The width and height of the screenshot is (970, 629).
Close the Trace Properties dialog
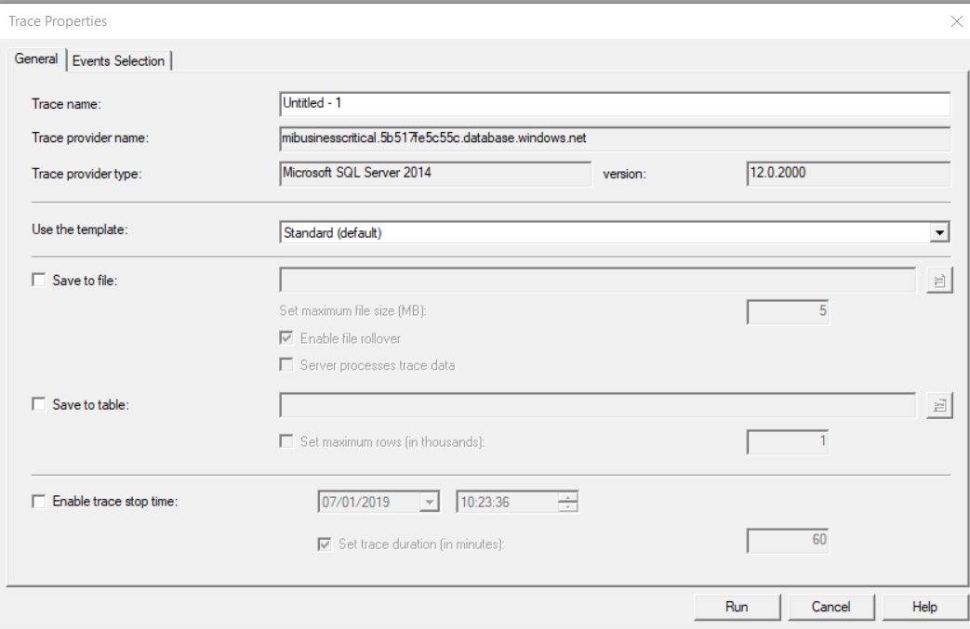(956, 20)
